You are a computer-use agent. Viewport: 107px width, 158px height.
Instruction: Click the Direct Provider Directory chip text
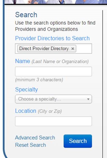[44, 48]
